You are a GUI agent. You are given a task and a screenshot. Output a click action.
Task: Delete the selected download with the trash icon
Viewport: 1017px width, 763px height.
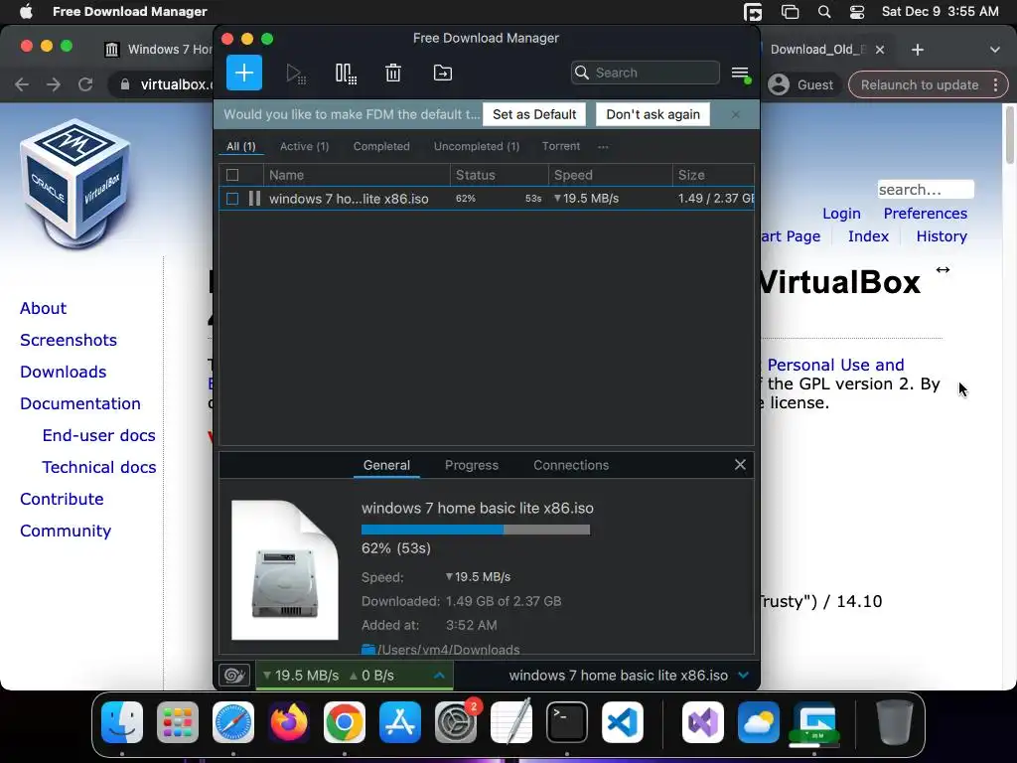click(393, 73)
